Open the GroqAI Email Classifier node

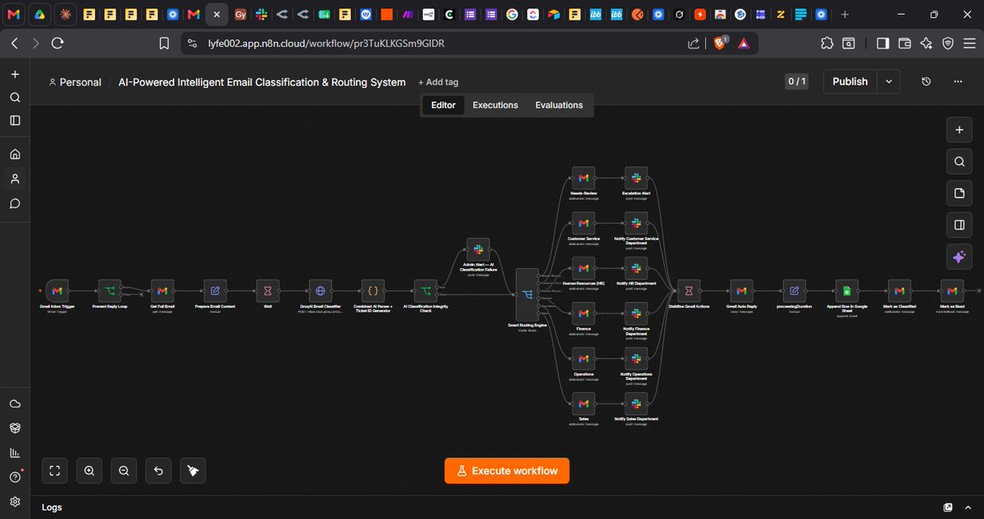coord(321,291)
